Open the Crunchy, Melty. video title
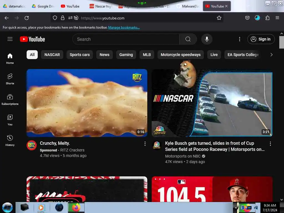This screenshot has width=284, height=213. click(x=55, y=143)
